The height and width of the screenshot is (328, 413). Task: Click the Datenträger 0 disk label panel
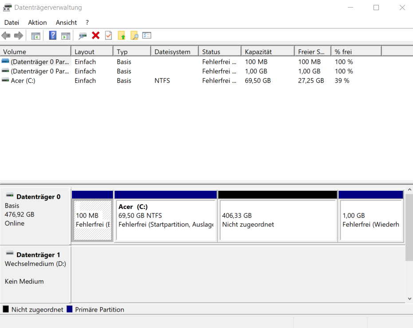(35, 216)
